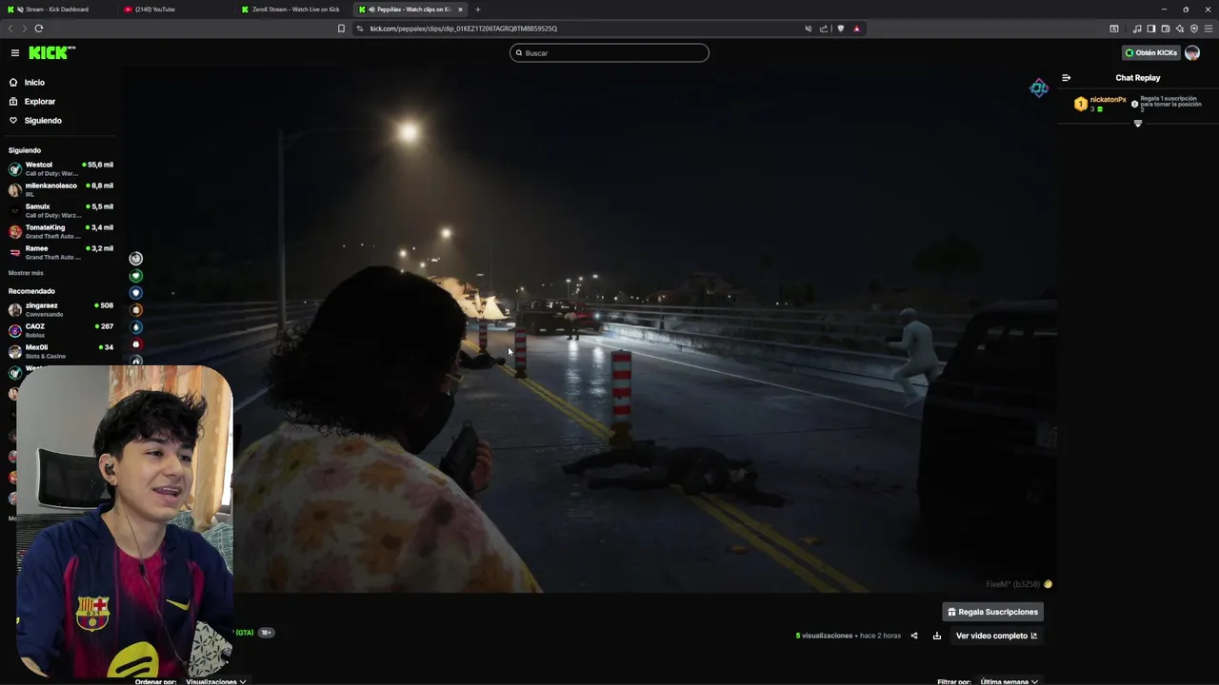Toggle autoplay-blocked icon in address bar
The width and height of the screenshot is (1219, 685).
(809, 29)
